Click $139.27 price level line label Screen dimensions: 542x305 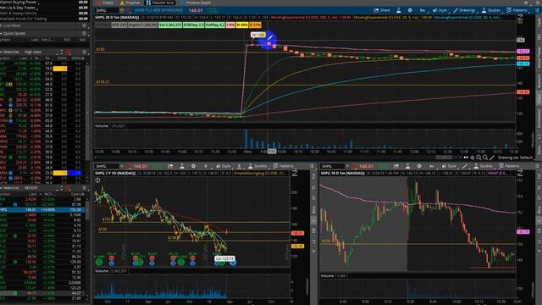point(102,82)
